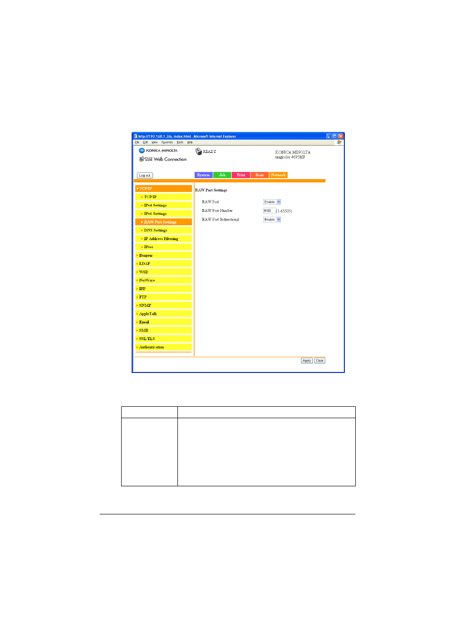455x643 pixels.
Task: Click the 'RAW Port Number' label
Action: 217,211
